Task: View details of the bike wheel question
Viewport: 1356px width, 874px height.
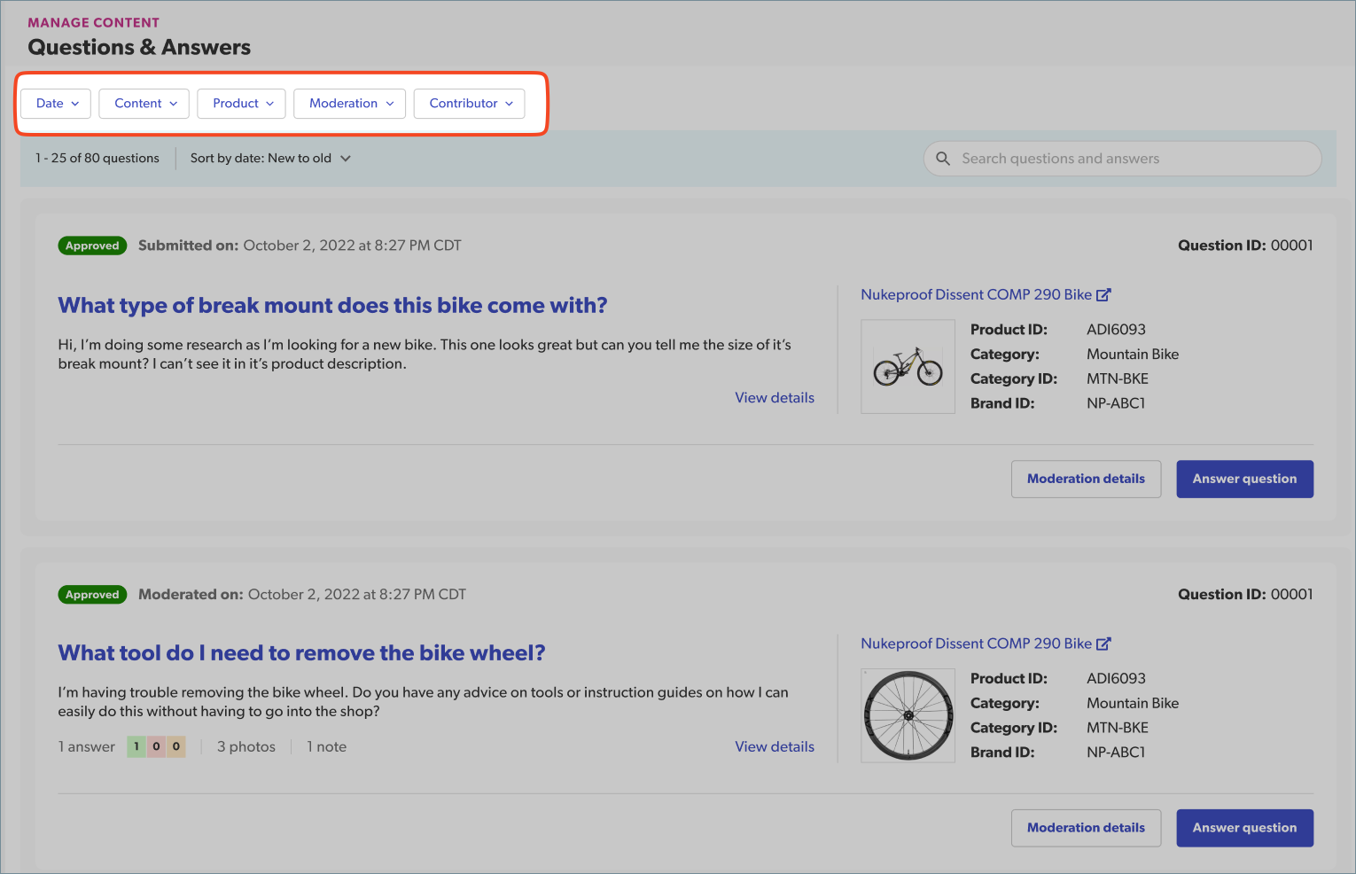Action: point(774,747)
